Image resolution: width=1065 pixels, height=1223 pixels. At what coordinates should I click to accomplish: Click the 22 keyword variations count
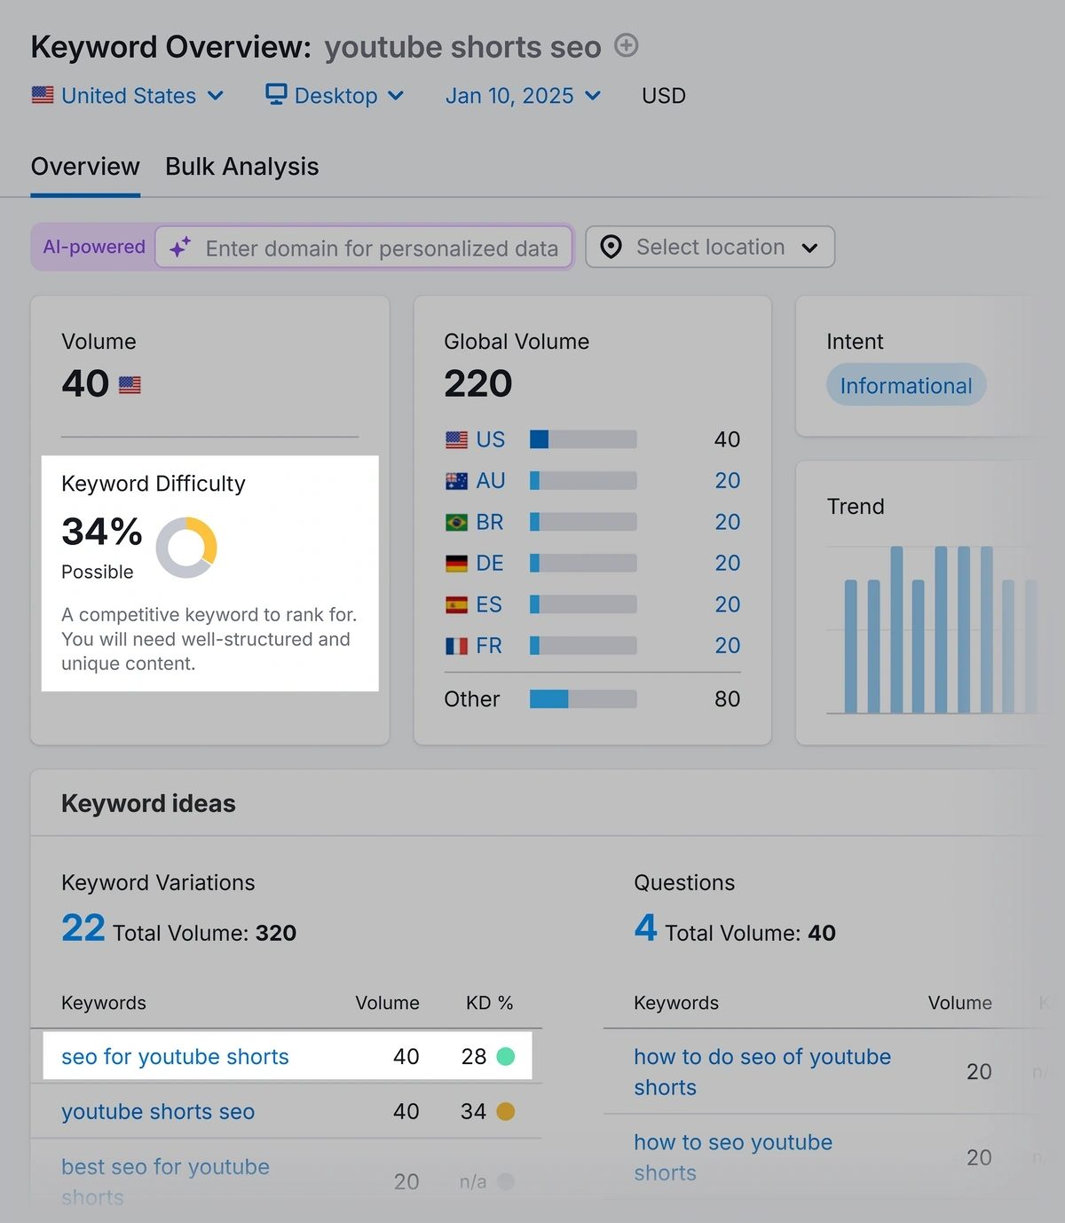(83, 928)
